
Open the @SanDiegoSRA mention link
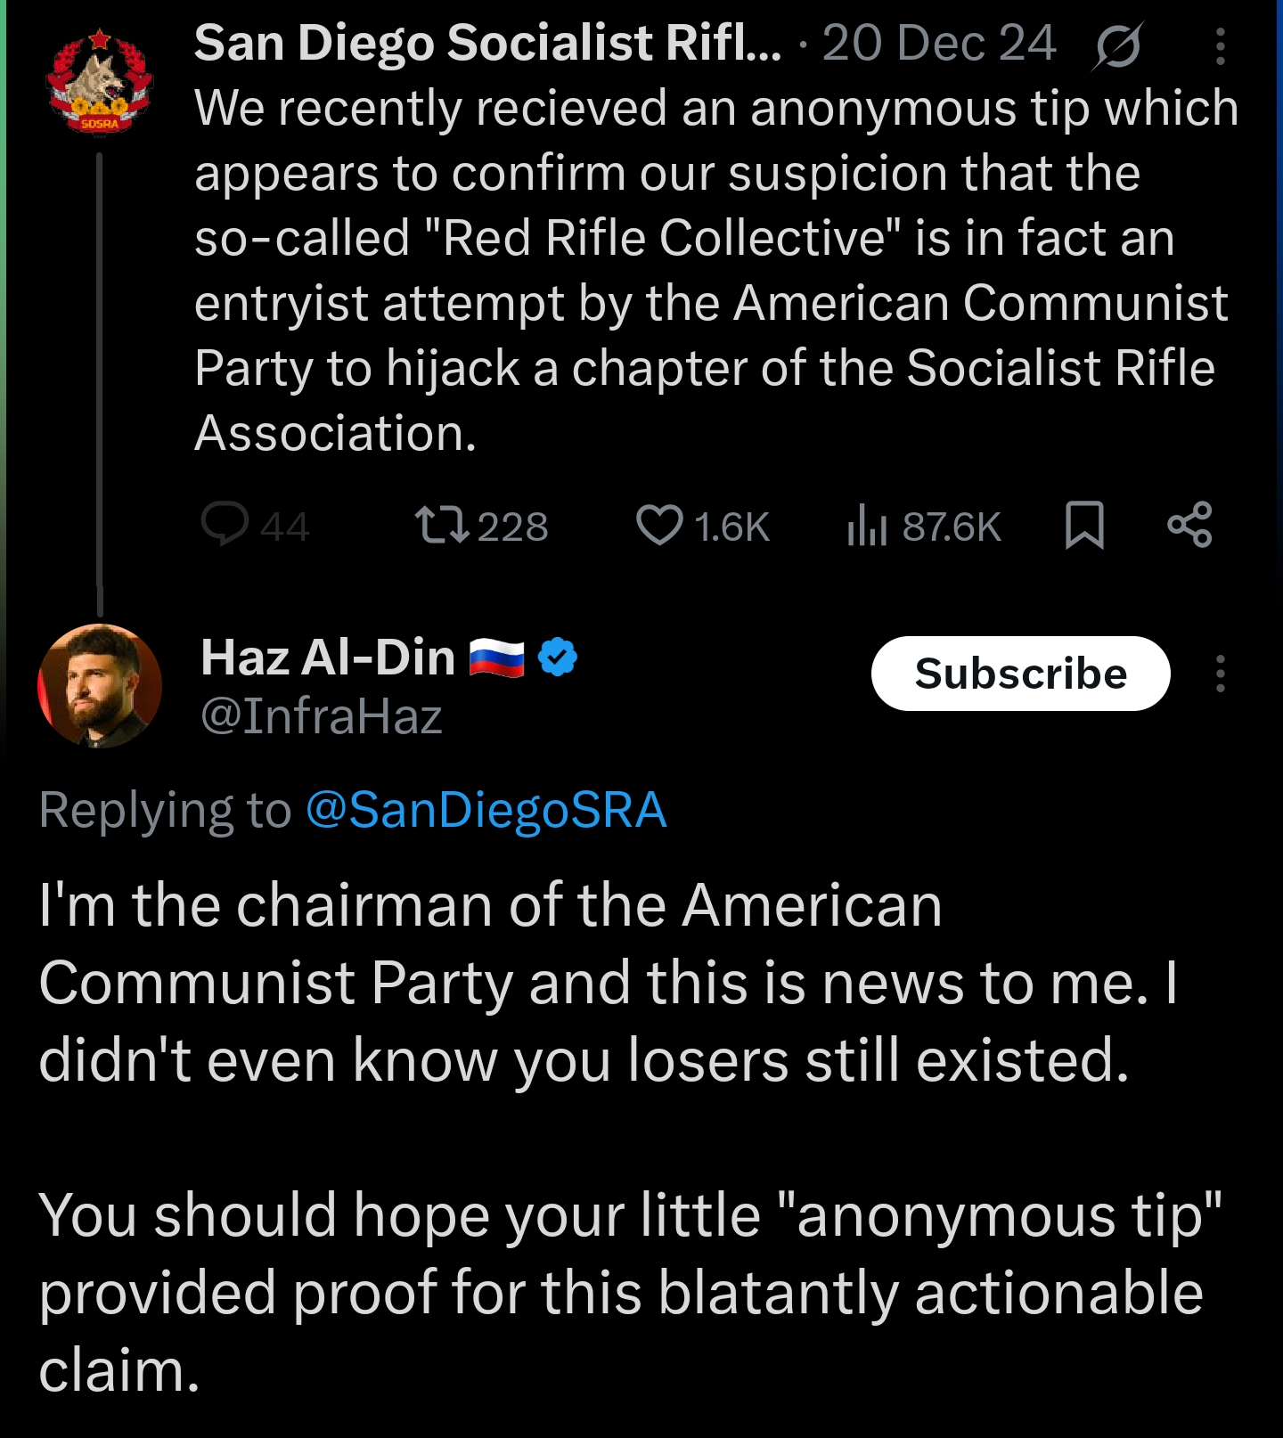[x=486, y=810]
